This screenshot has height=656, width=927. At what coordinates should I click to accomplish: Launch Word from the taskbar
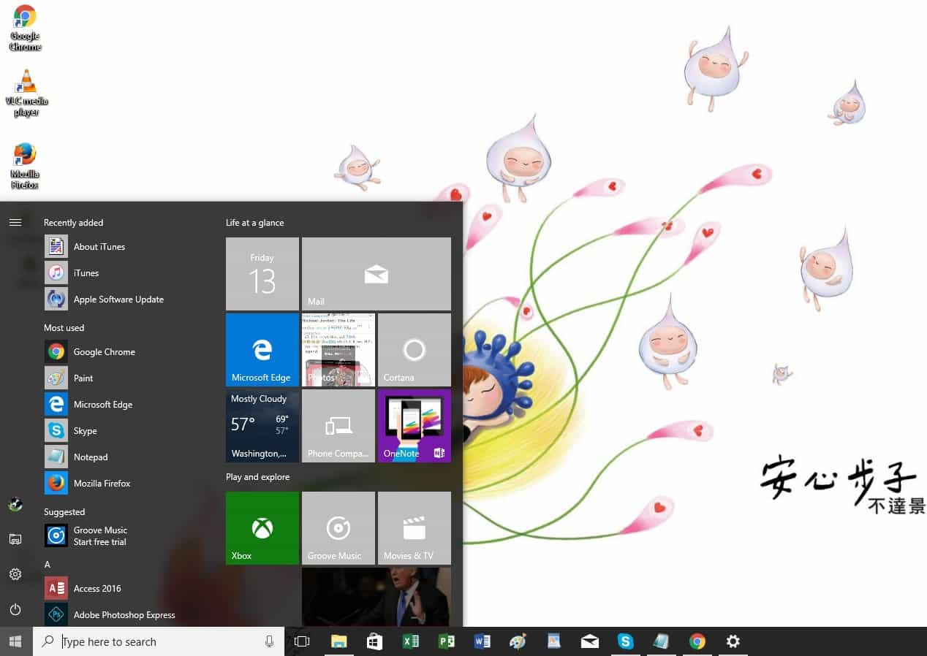482,641
